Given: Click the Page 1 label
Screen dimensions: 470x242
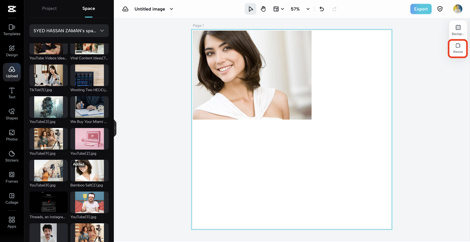Looking at the screenshot, I should coord(198,26).
